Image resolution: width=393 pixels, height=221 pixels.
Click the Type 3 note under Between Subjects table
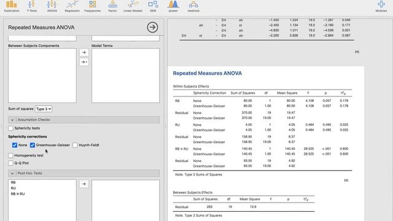point(198,215)
